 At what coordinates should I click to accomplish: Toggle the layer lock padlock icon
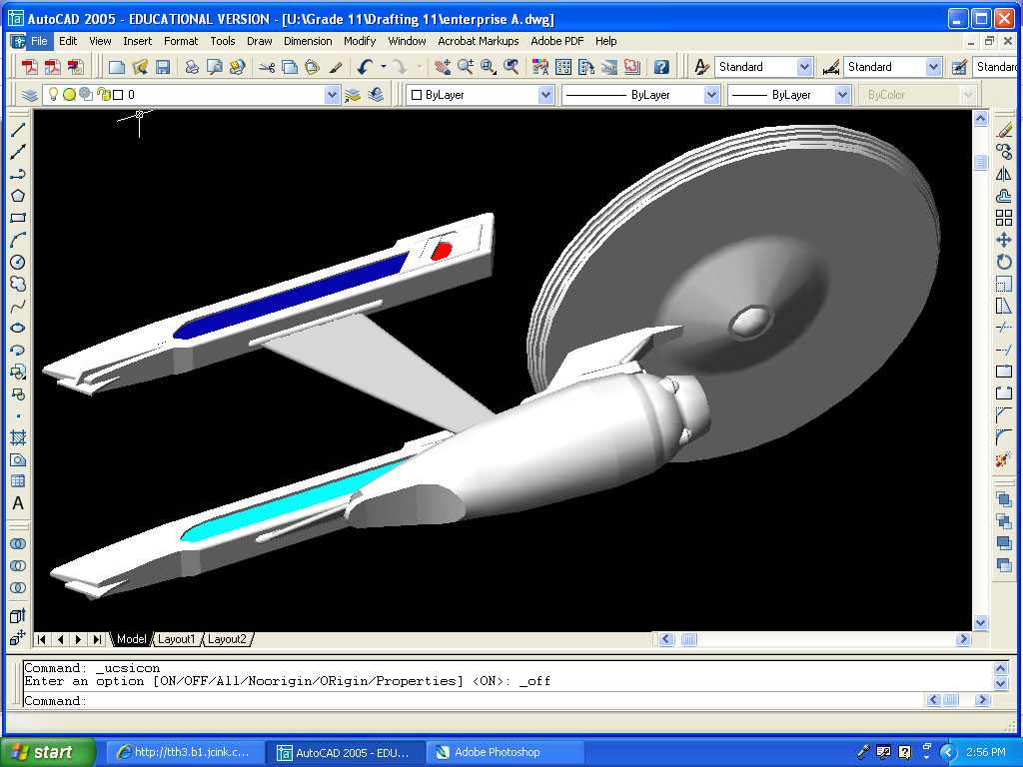click(103, 95)
